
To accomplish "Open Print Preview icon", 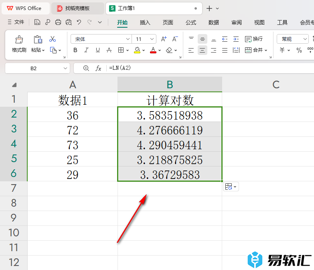I will click(x=69, y=22).
